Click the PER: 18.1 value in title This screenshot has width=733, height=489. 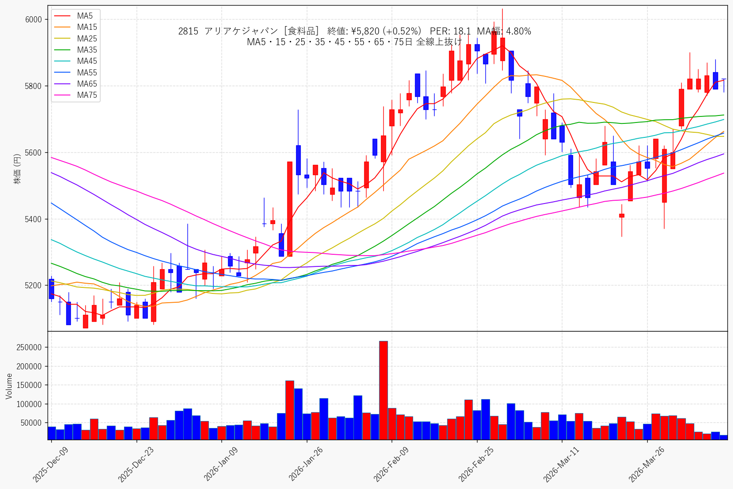(450, 31)
